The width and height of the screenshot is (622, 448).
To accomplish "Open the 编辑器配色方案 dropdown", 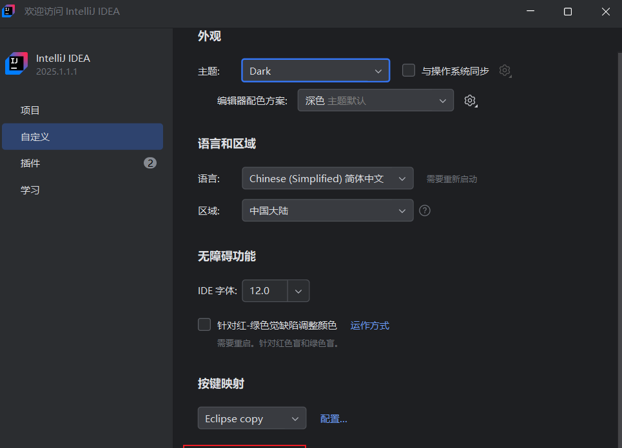I will coord(376,100).
